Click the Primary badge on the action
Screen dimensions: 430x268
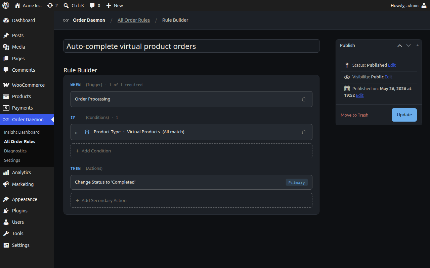[297, 183]
